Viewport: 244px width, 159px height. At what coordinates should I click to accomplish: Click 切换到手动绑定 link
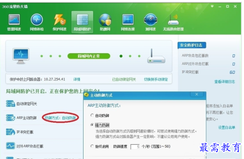tap(156, 79)
